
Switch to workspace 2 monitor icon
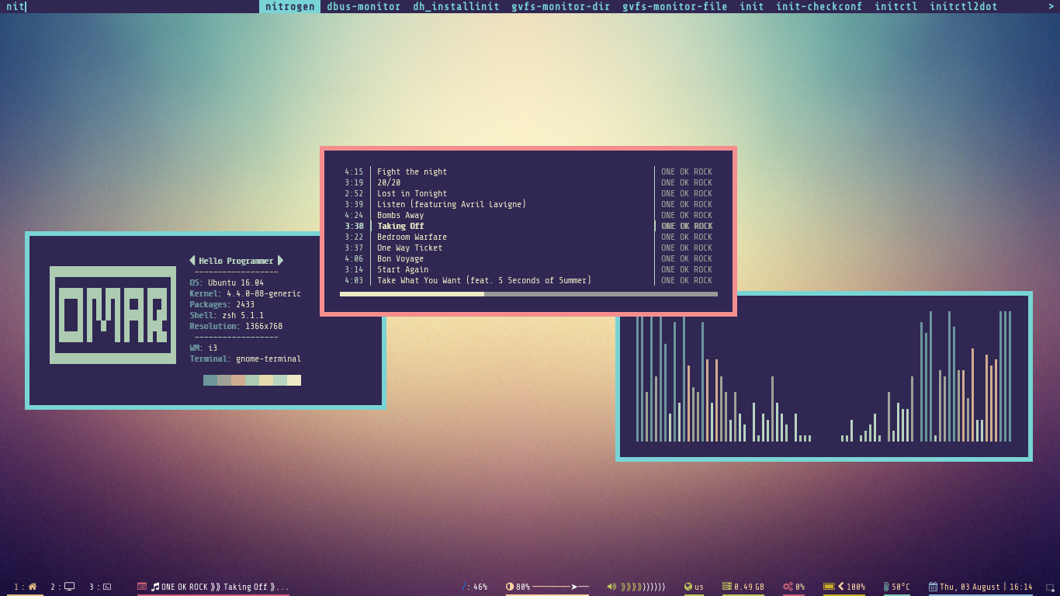click(x=70, y=587)
